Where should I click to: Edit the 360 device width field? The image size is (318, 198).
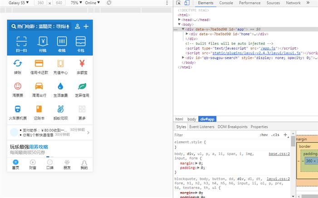[40, 3]
